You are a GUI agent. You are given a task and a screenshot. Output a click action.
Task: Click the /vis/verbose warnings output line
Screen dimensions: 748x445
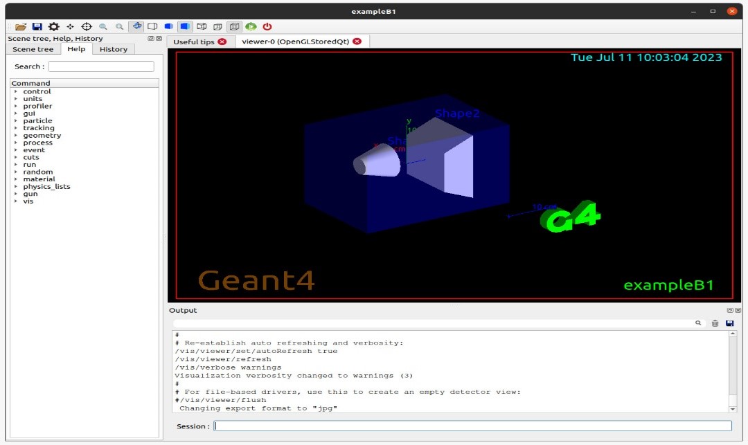pos(228,367)
